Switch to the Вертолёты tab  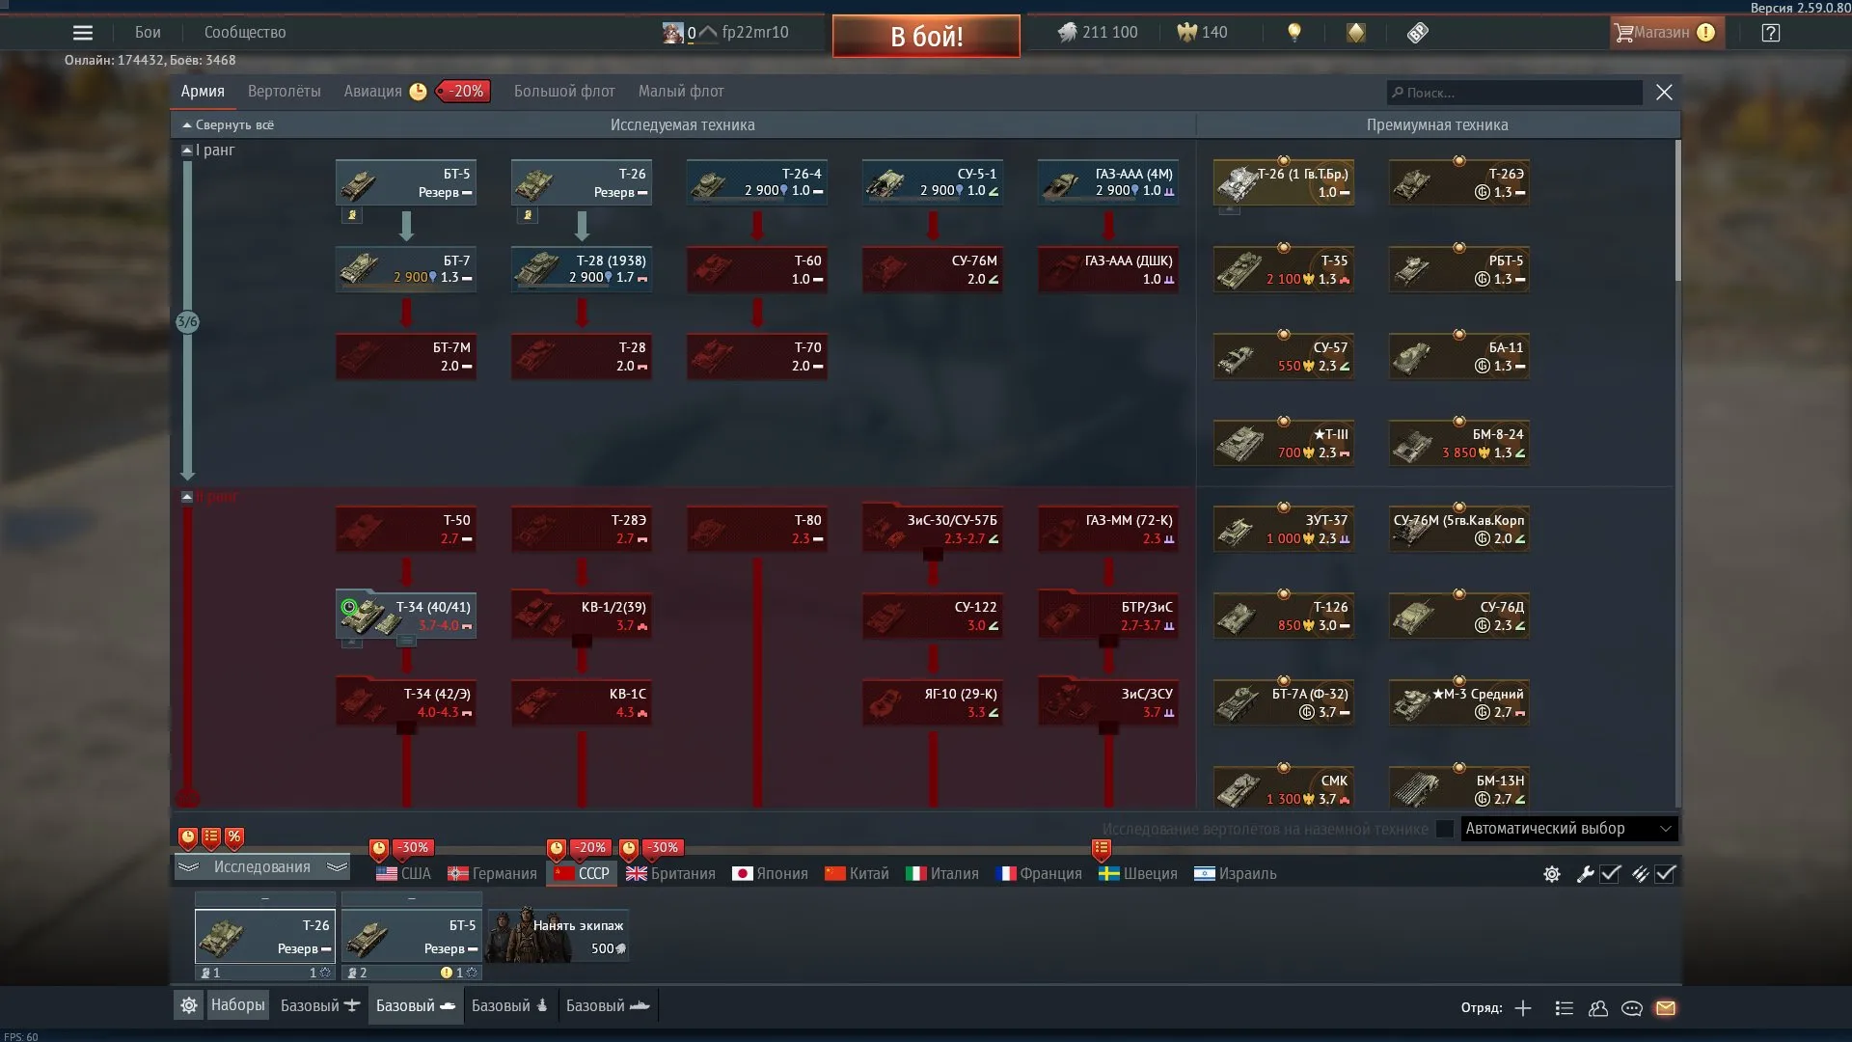click(284, 92)
